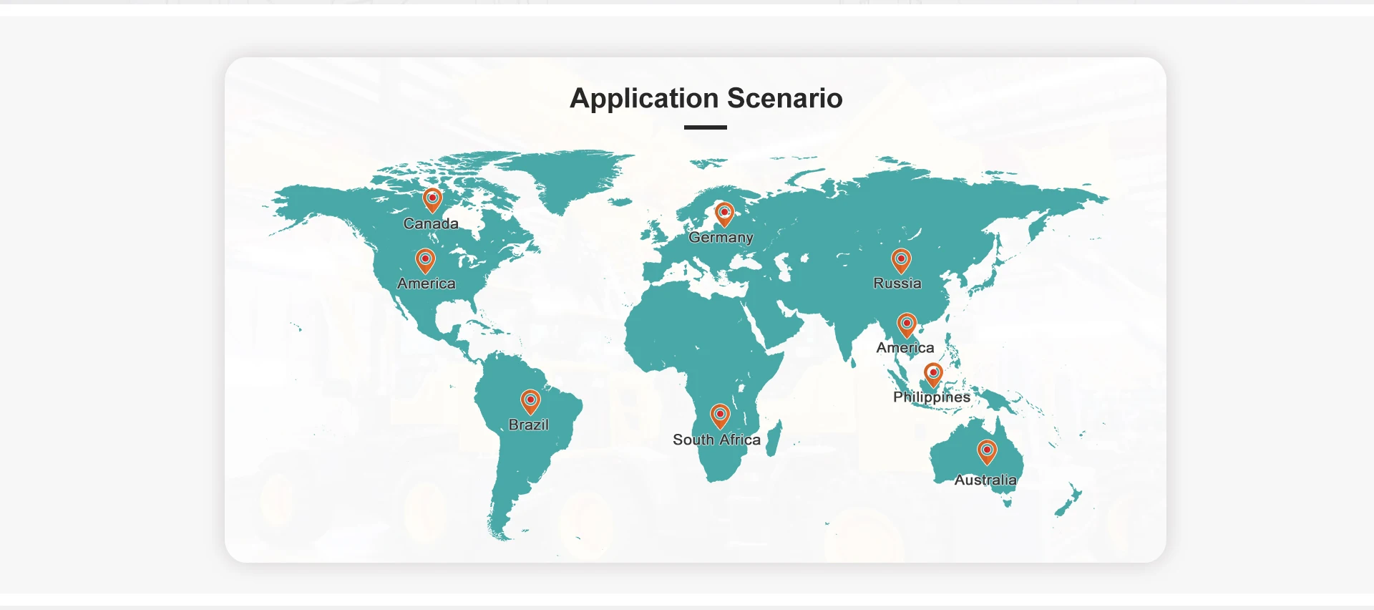1374x610 pixels.
Task: Click the Russia location pin marker
Action: 901,260
